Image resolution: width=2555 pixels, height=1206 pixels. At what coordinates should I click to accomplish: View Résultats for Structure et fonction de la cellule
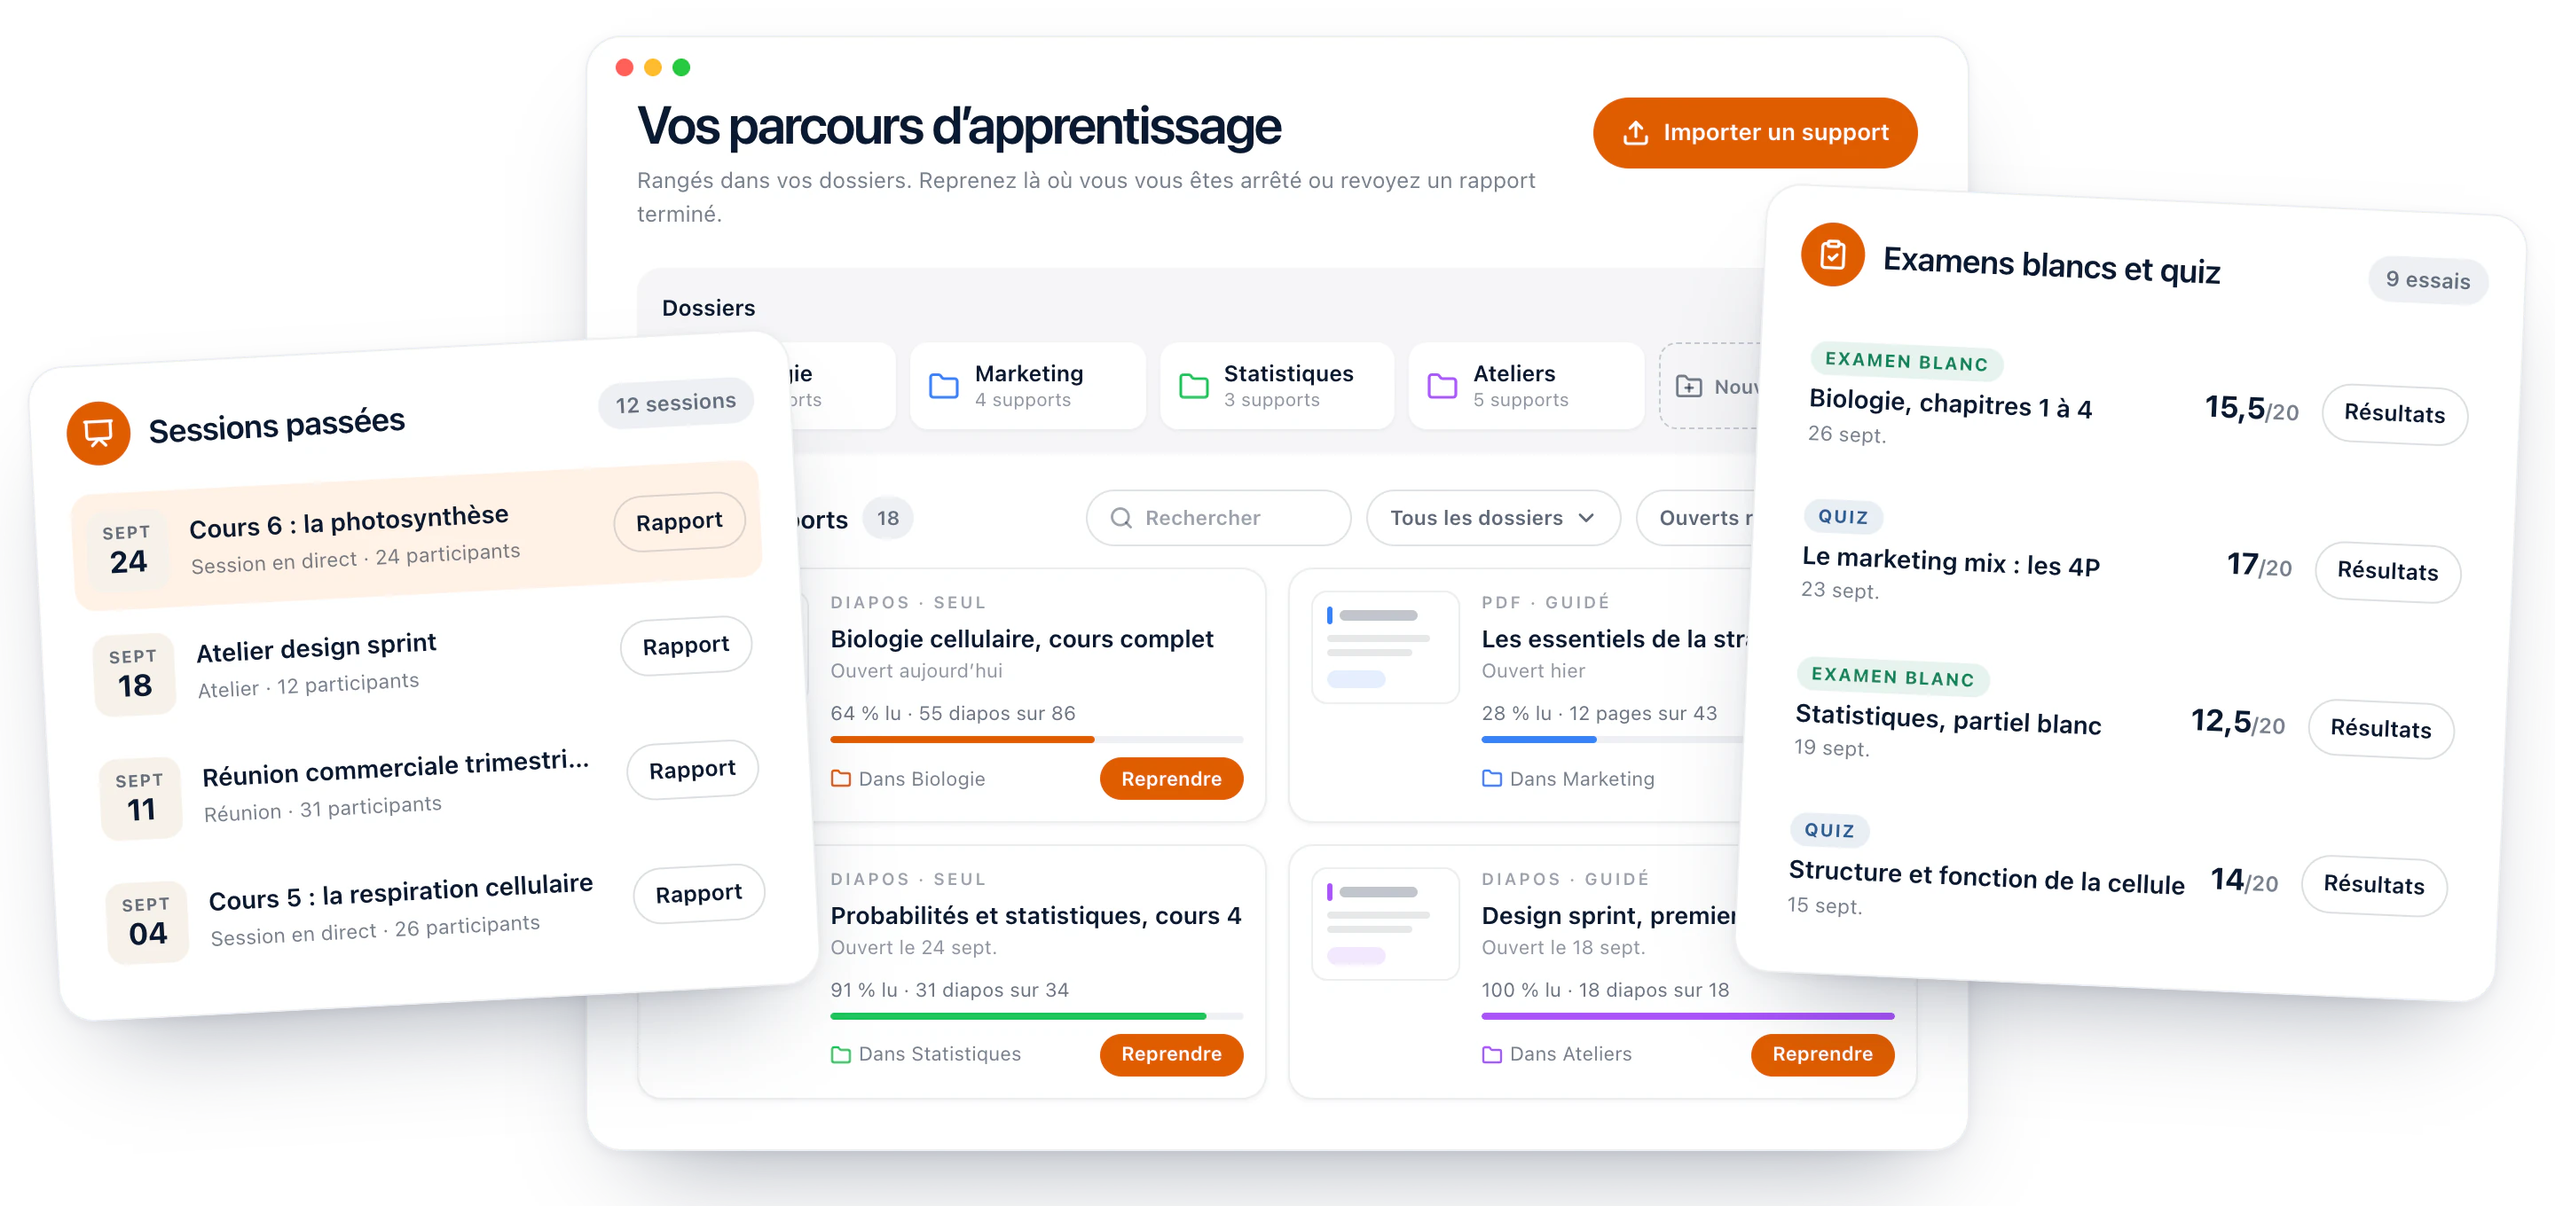2373,886
